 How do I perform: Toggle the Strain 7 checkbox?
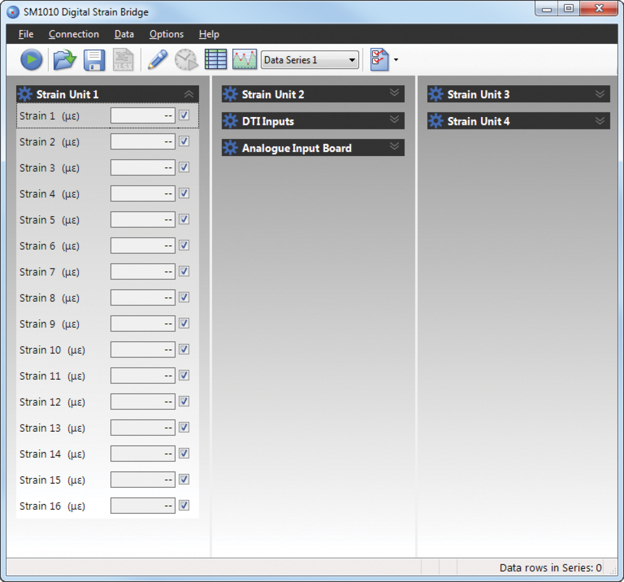click(x=184, y=271)
